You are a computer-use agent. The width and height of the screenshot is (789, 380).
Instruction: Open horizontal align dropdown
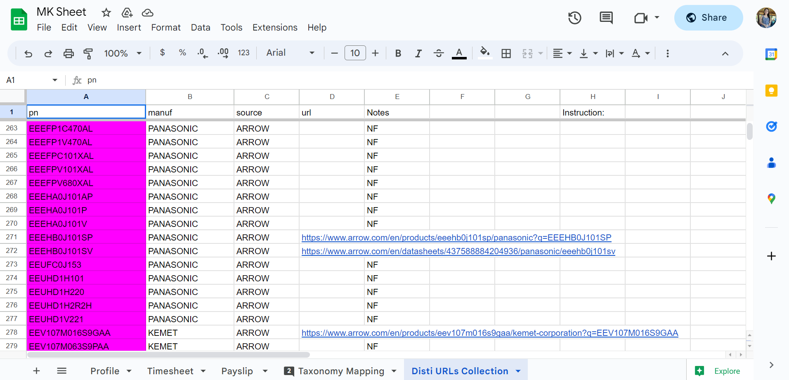562,53
